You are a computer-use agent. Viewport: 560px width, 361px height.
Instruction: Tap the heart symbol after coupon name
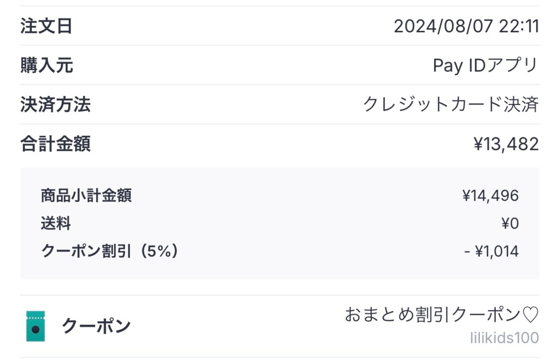[x=530, y=315]
